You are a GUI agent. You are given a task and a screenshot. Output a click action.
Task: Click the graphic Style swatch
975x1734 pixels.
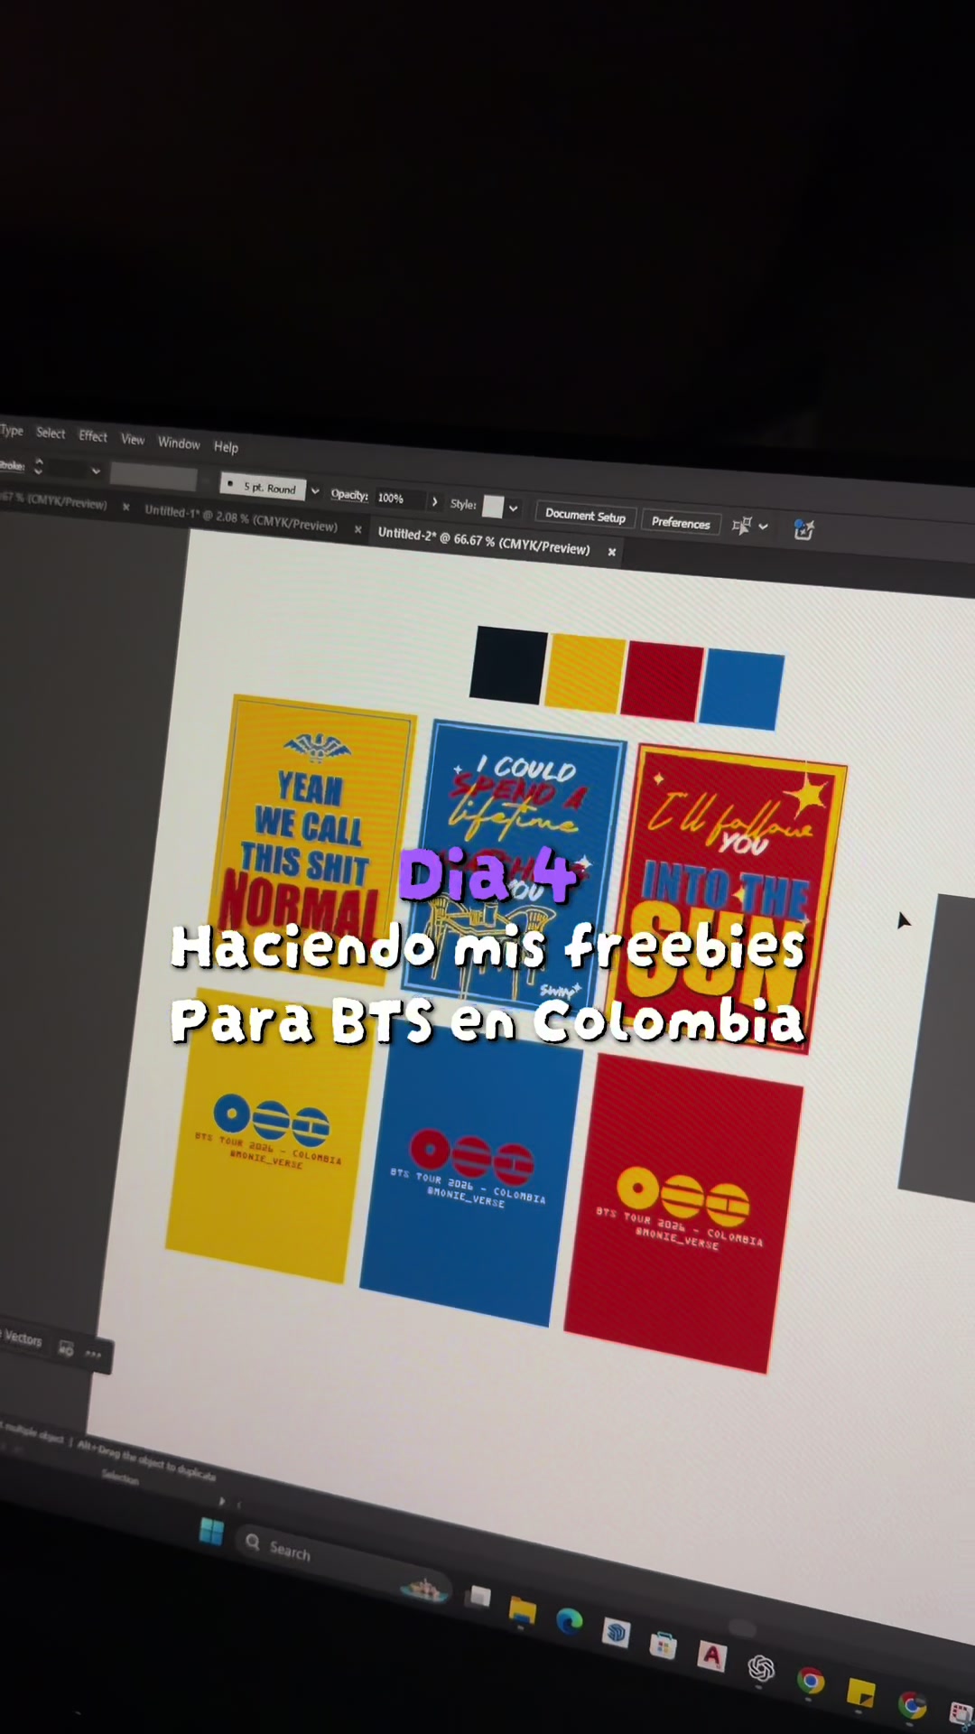pos(492,507)
